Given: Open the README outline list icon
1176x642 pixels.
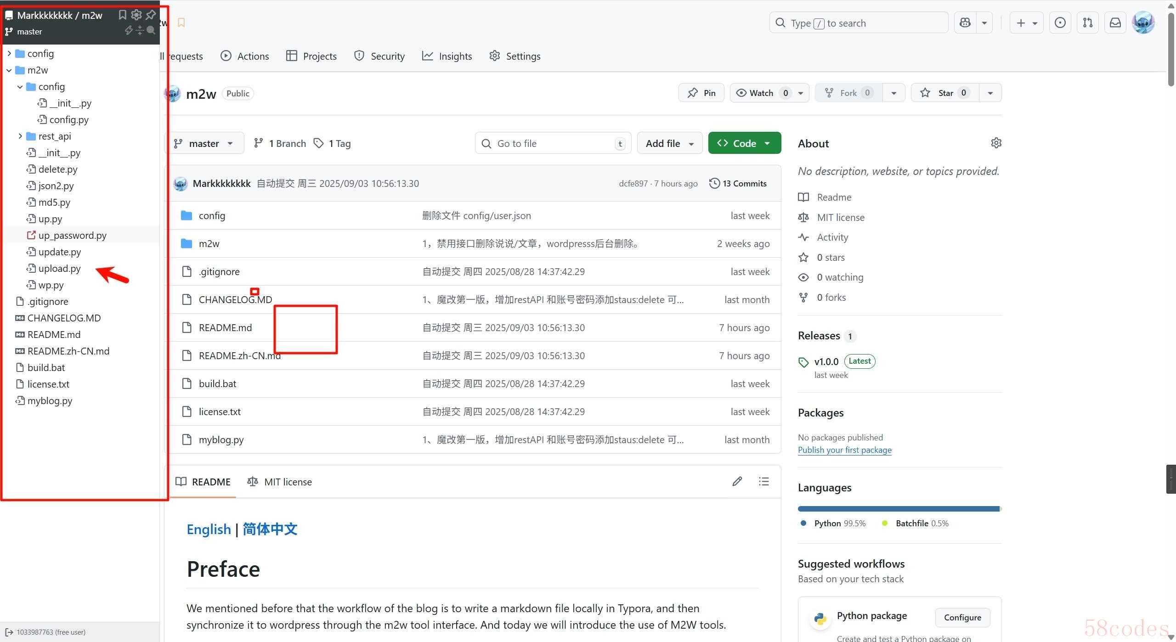Looking at the screenshot, I should click(763, 481).
